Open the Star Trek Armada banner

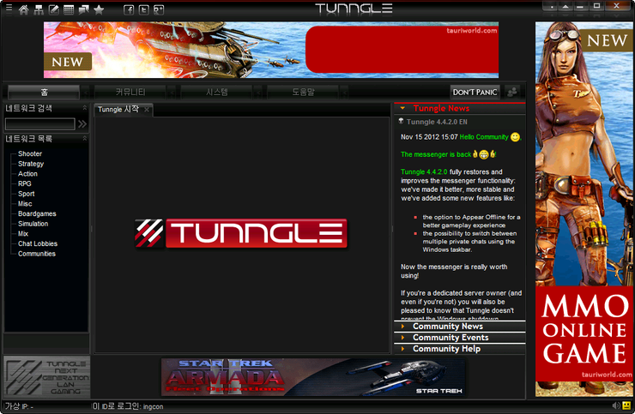[x=313, y=377]
